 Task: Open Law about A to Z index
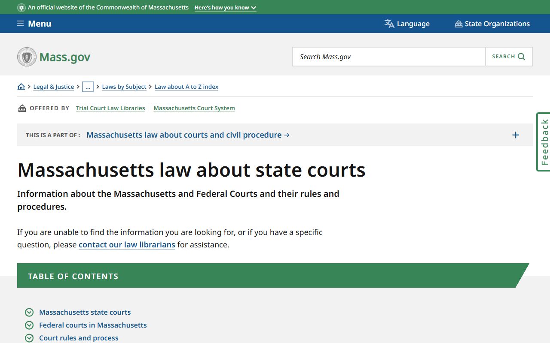click(186, 87)
